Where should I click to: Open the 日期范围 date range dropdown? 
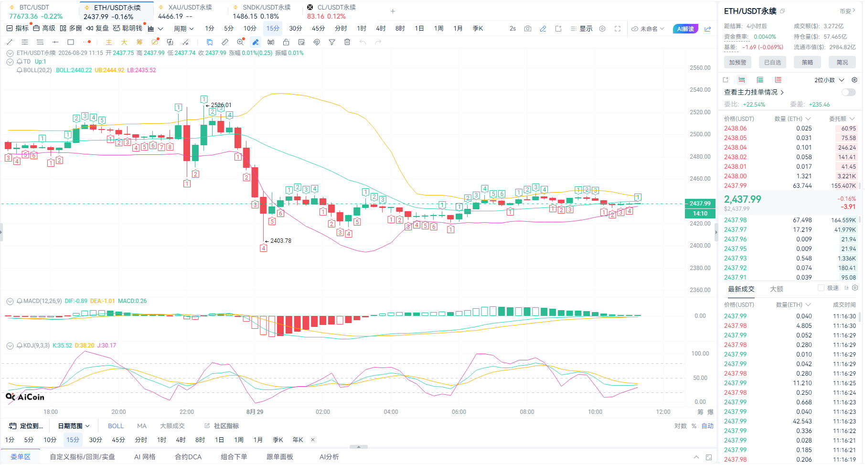(x=74, y=426)
